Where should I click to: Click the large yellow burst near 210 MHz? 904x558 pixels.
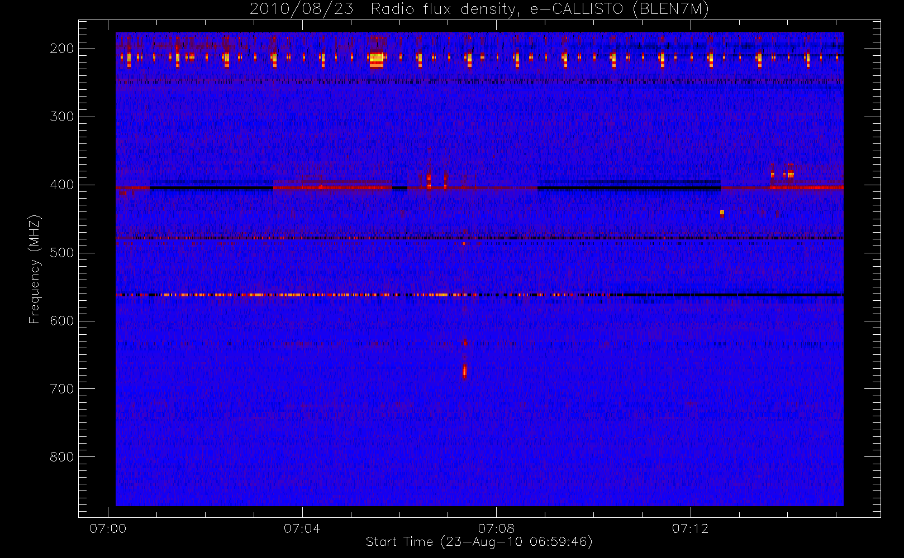coord(377,60)
